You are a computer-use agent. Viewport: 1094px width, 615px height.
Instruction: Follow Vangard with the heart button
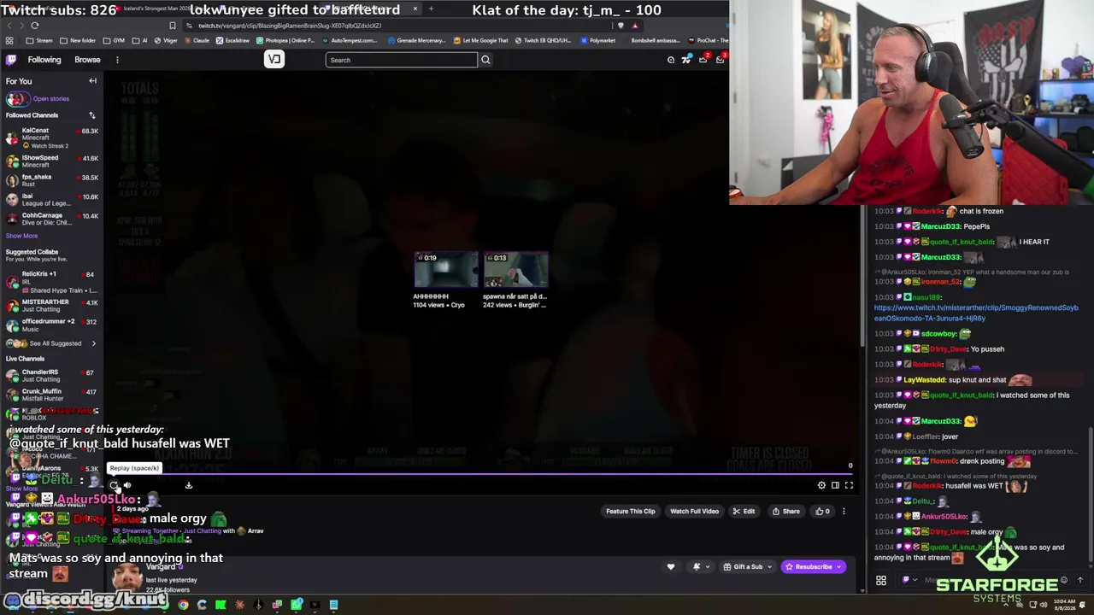[671, 566]
